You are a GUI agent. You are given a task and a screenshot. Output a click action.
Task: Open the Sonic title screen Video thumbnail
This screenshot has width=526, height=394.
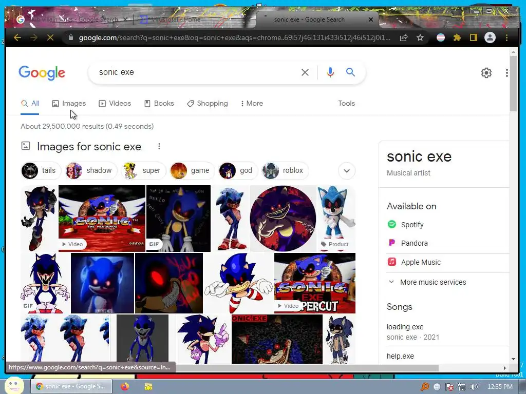[102, 218]
